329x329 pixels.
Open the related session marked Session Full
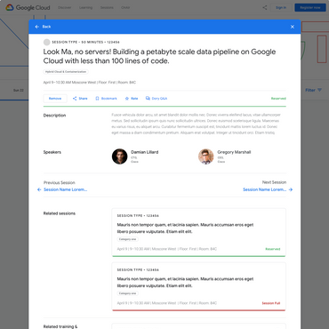click(198, 286)
